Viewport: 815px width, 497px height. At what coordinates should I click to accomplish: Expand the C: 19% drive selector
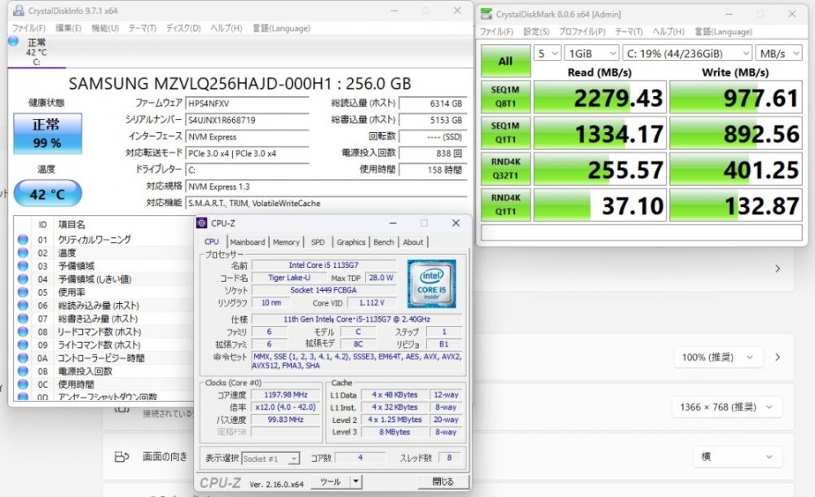point(687,53)
